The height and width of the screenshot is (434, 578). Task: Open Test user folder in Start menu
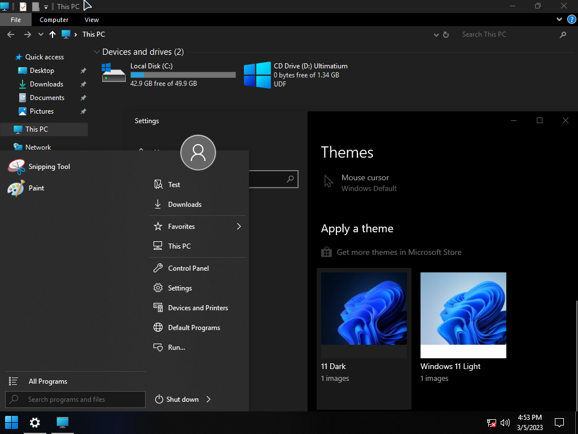[167, 185]
